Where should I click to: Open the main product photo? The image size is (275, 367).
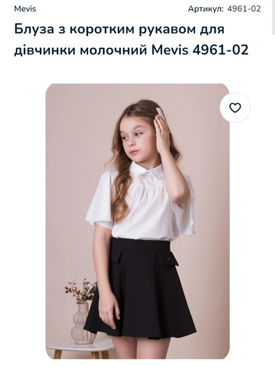137,221
